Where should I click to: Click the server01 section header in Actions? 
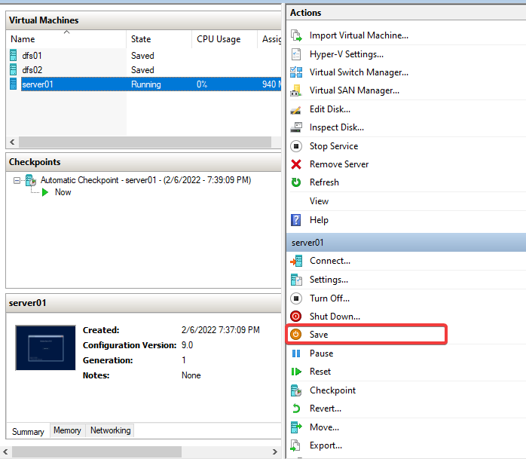pos(406,243)
